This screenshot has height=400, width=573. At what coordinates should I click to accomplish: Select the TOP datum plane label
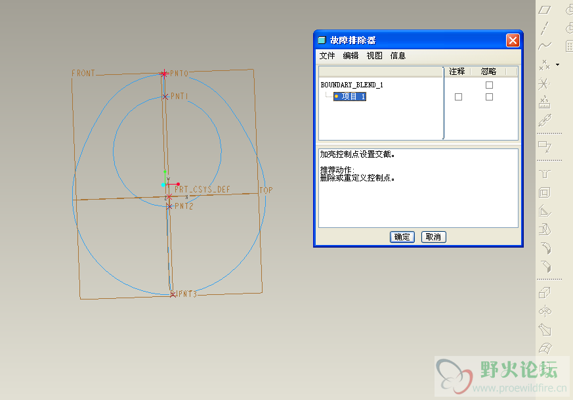pyautogui.click(x=266, y=190)
